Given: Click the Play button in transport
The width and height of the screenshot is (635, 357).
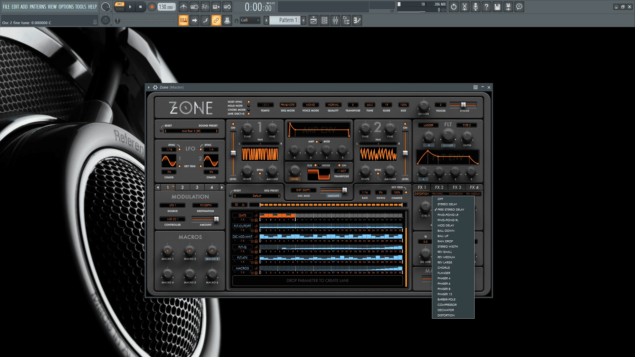Looking at the screenshot, I should [130, 7].
